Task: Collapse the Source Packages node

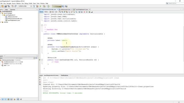Action: coord(1,13)
